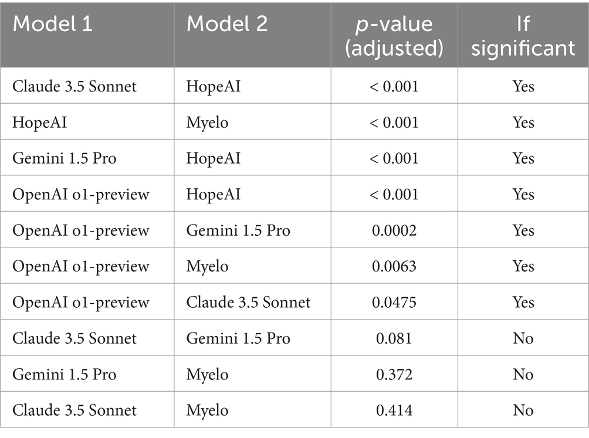Select the cell containing 0.414
The image size is (589, 438).
[394, 410]
